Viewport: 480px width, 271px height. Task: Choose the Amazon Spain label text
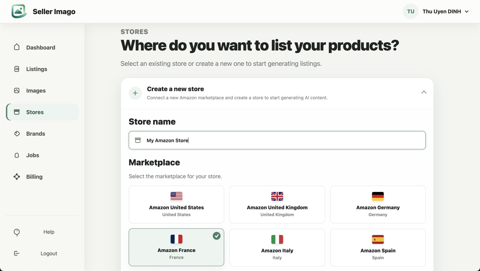(x=378, y=251)
